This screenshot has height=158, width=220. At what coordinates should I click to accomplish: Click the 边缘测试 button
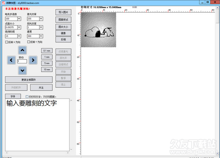coord(63,65)
